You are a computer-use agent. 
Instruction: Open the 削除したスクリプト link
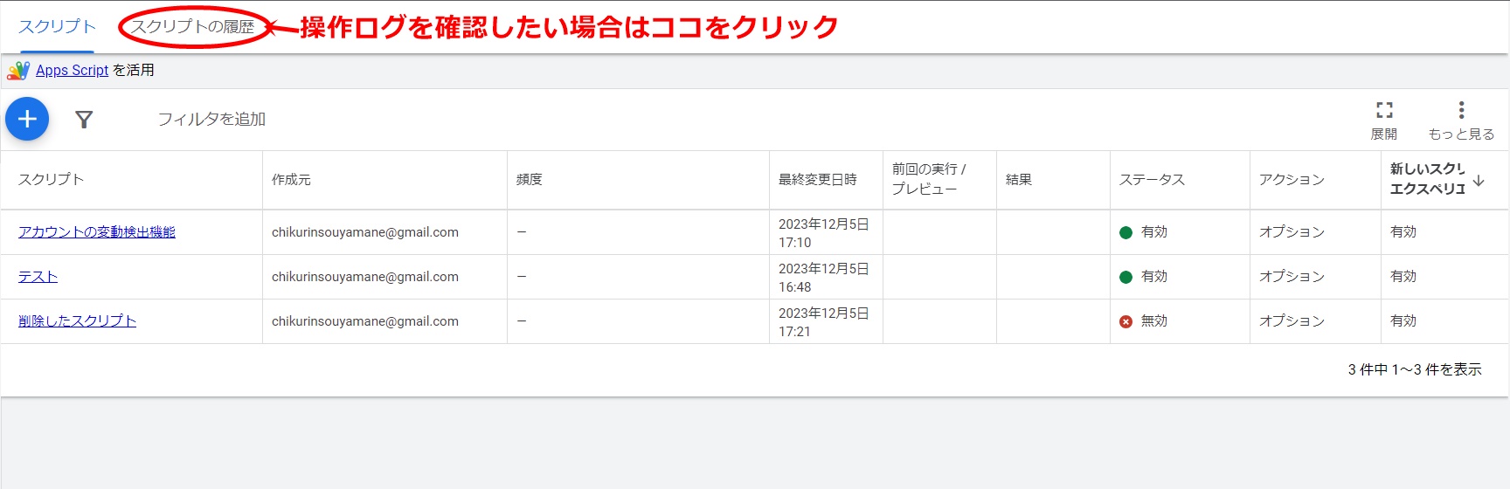coord(77,321)
